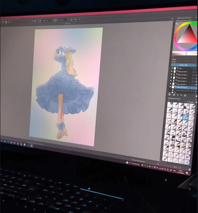The height and width of the screenshot is (213, 198).
Task: Click the add new layer icon
Action: pos(170,95)
